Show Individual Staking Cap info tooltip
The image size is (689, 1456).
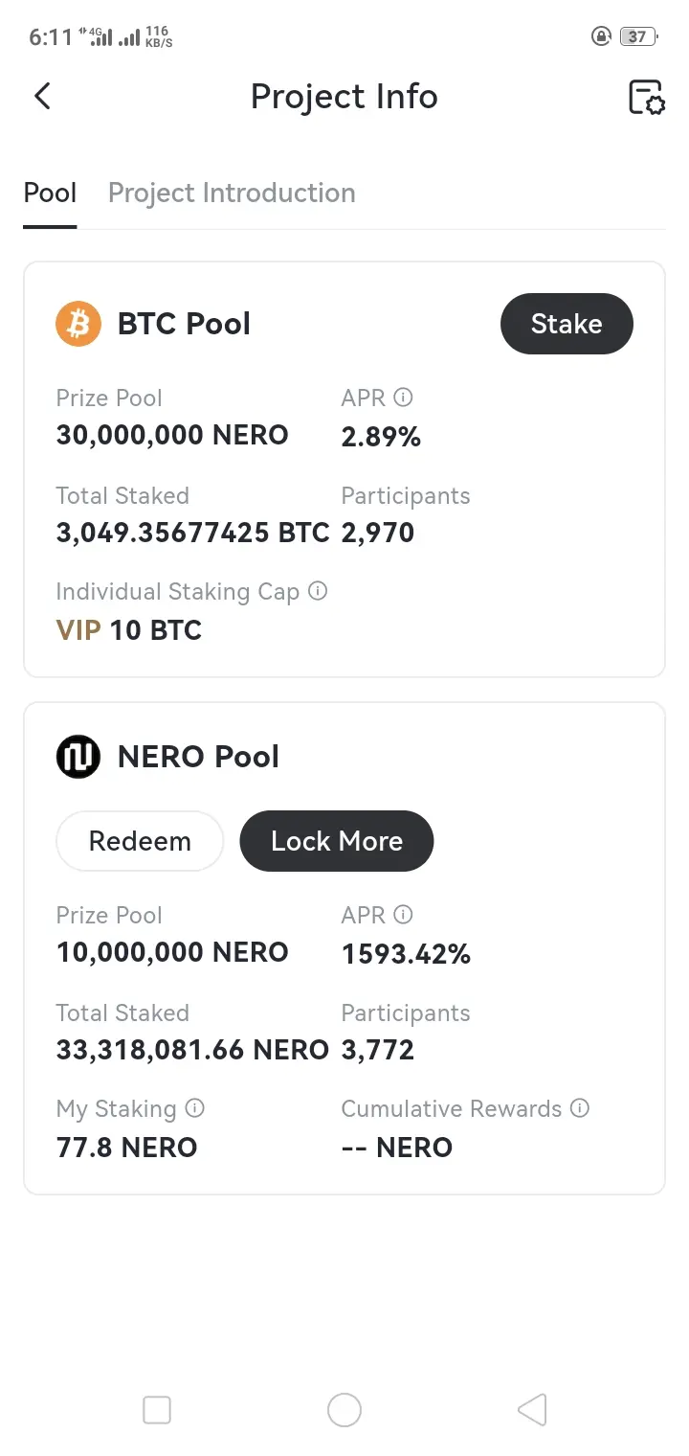(x=318, y=591)
